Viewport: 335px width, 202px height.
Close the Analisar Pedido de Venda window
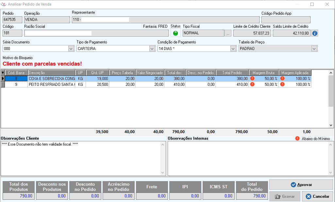coord(327,4)
